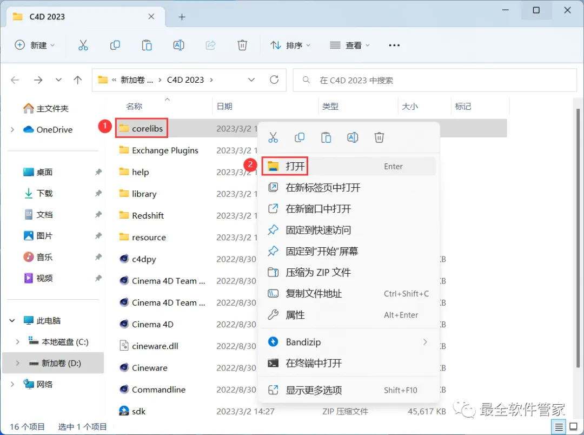This screenshot has height=435, width=584.
Task: Sort by the 类型 column header
Action: [x=330, y=107]
